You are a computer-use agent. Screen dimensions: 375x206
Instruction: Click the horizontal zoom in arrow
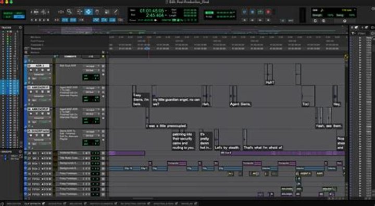click(x=48, y=12)
